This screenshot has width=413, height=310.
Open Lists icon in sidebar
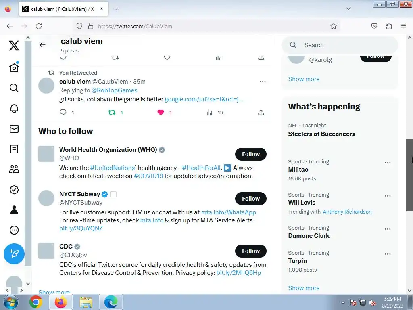click(14, 149)
